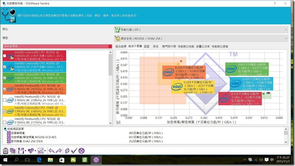Uncheck the yellow Celeron J1900 checkbox
The image size is (295, 166).
pos(5,111)
